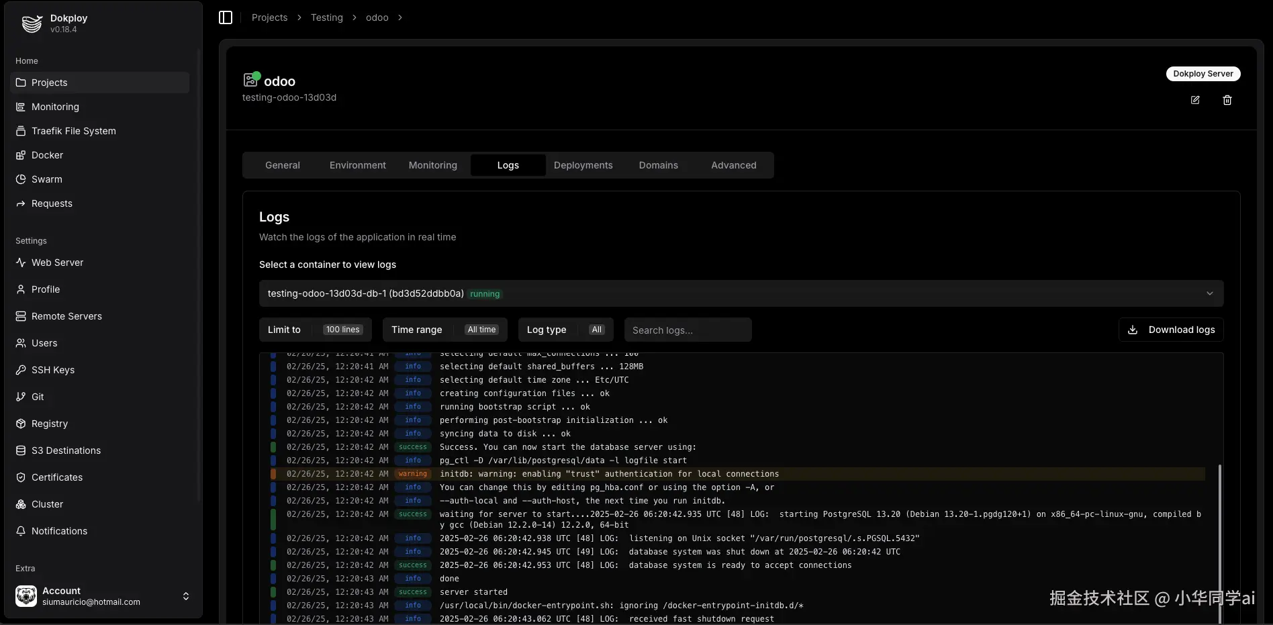Image resolution: width=1273 pixels, height=625 pixels.
Task: Click the Requests arrow icon
Action: click(21, 203)
